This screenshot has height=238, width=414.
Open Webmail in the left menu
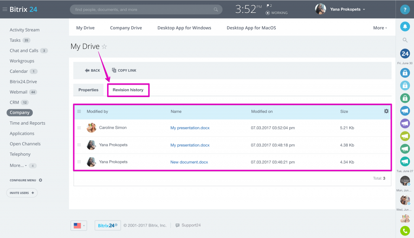coord(19,92)
